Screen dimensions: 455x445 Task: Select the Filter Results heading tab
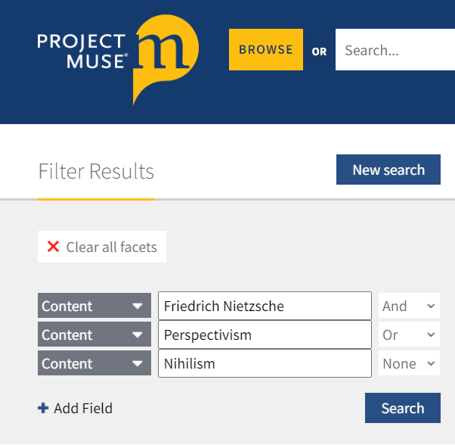(x=96, y=172)
